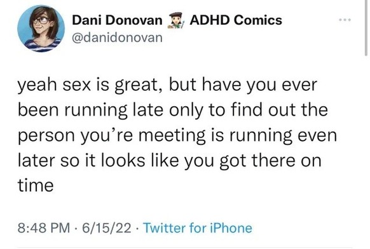Click the ADHD Comics name text
The width and height of the screenshot is (370, 249).
click(236, 20)
